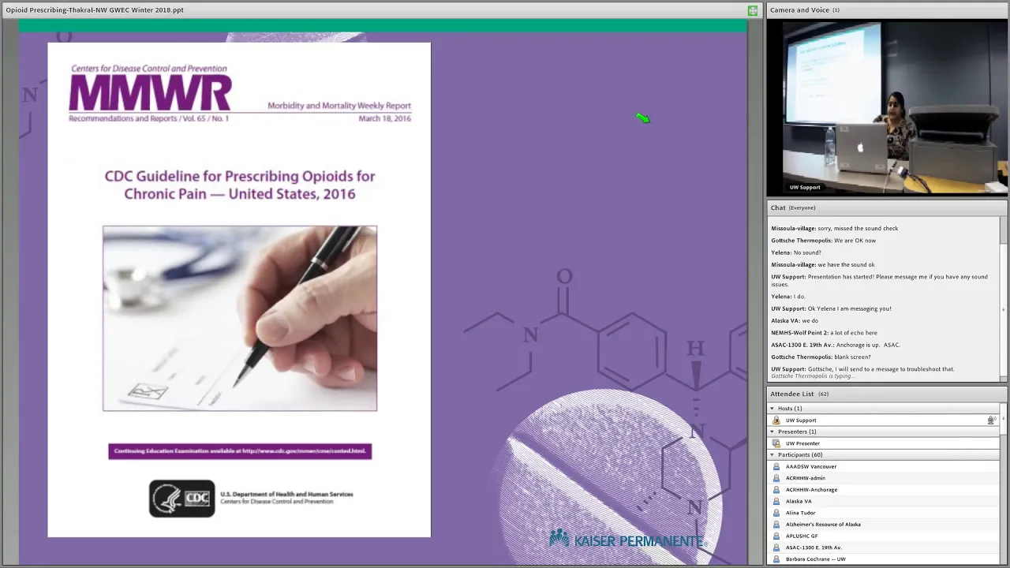Click the participant icon next to ACRHHW-admin
The height and width of the screenshot is (568, 1010).
(776, 478)
